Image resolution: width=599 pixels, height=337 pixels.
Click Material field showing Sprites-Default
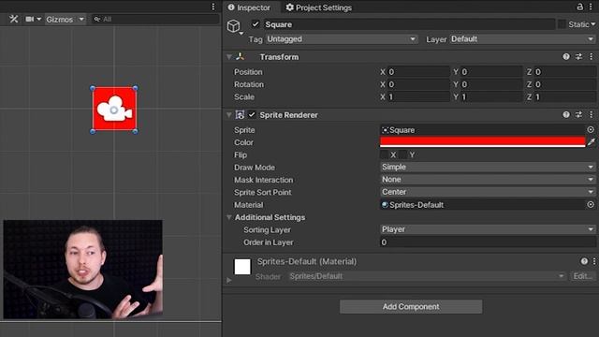[x=483, y=205]
